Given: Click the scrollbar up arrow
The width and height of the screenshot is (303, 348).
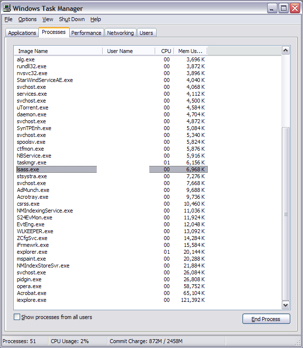Looking at the screenshot, I should click(285, 51).
